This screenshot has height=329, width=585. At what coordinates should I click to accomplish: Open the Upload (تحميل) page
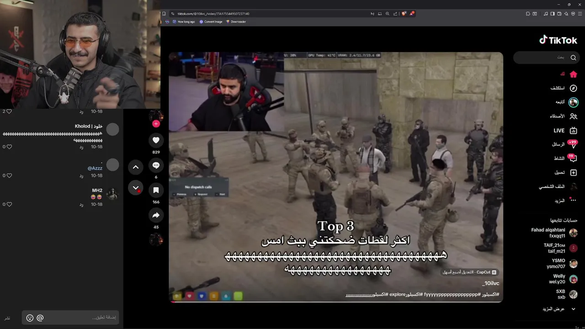coord(566,173)
